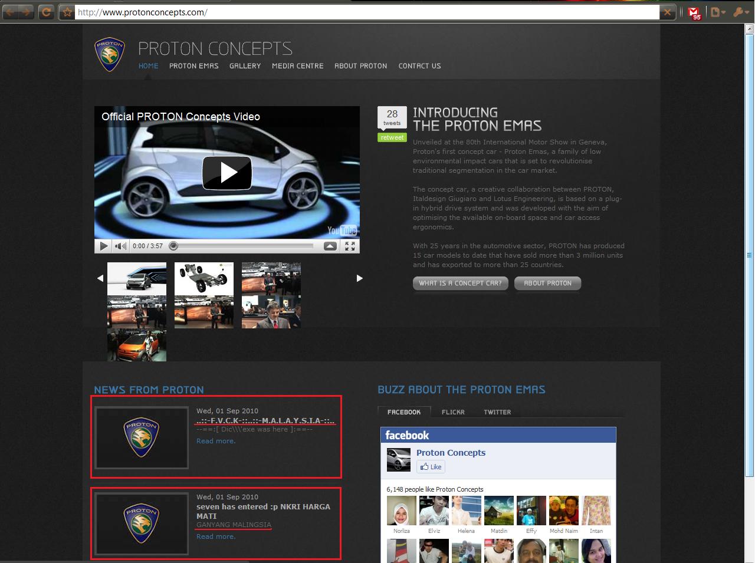The image size is (755, 563).
Task: Click the ABOUT PROTON button under the article
Action: click(548, 284)
